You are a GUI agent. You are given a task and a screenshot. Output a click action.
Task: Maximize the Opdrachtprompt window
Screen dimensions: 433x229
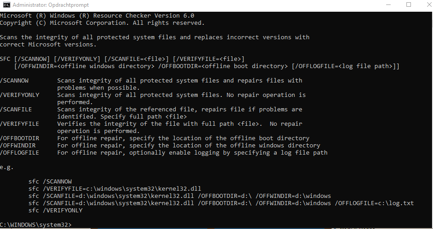click(409, 5)
